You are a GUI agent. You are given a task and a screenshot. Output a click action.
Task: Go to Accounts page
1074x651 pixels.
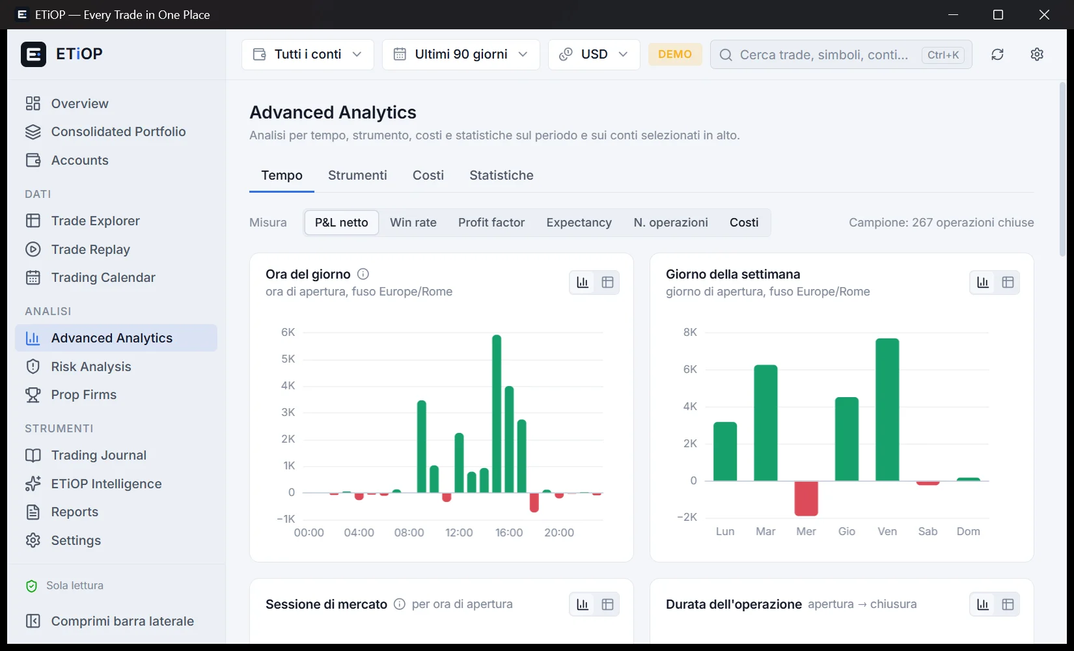116,160
